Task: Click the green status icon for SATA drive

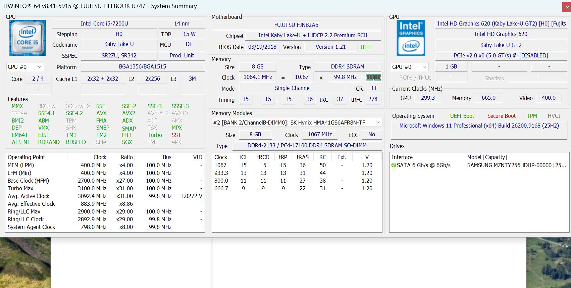Action: pos(394,165)
